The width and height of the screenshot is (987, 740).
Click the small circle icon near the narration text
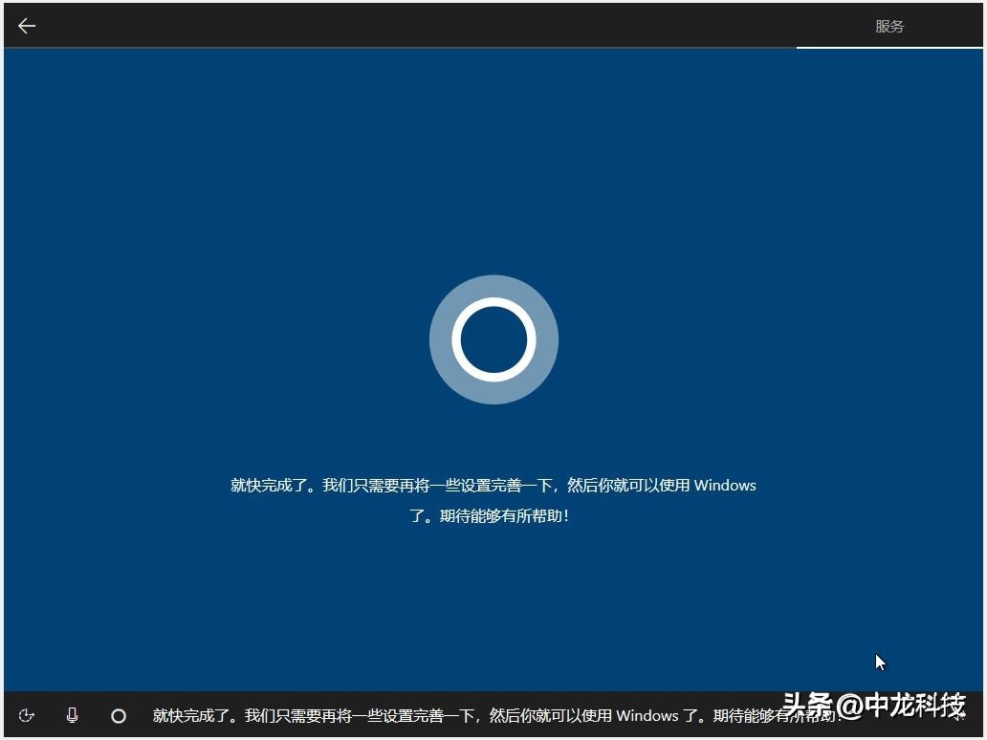119,715
